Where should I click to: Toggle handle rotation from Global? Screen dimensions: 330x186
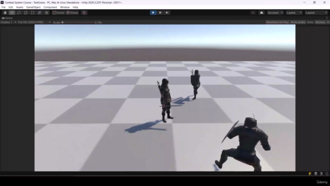[x=72, y=12]
